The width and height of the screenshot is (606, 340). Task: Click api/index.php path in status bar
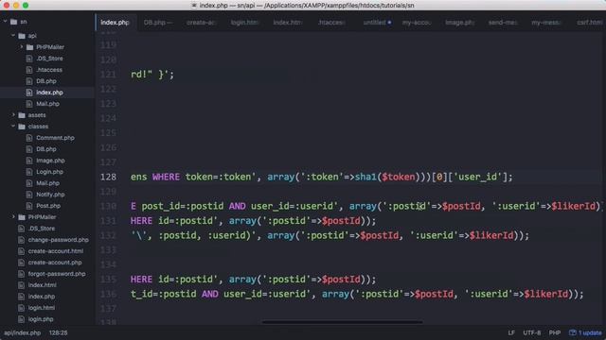(x=22, y=332)
